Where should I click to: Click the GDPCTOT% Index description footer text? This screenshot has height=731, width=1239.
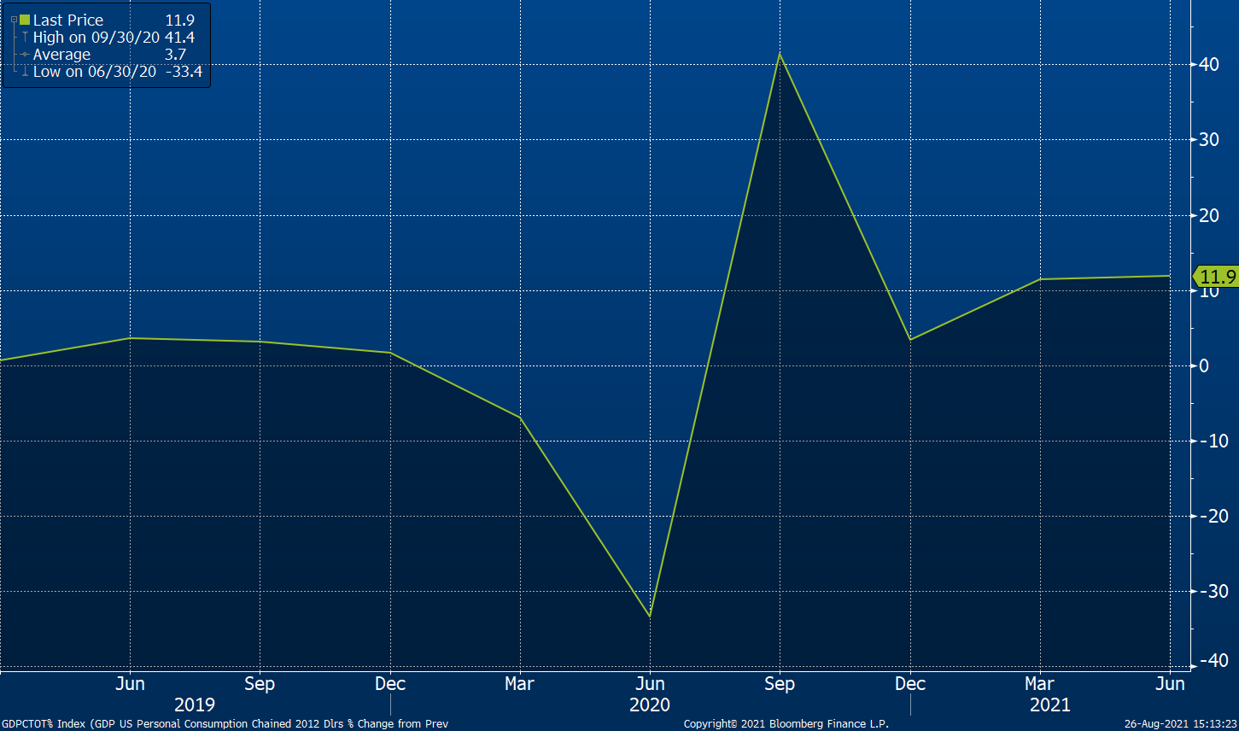[x=225, y=724]
